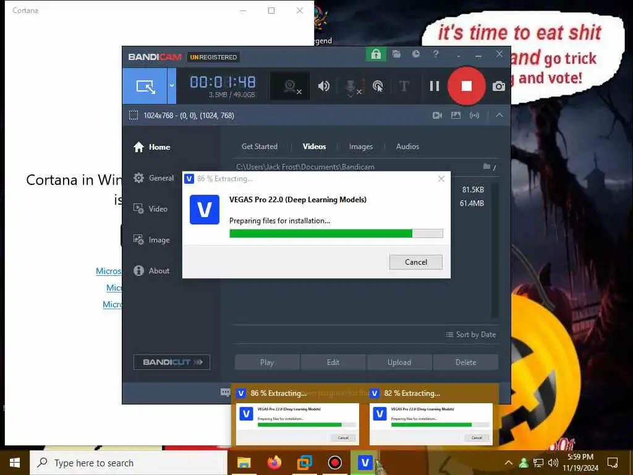Close the VEGAS extracting dialog
Viewport: 633px width, 475px height.
[x=441, y=179]
